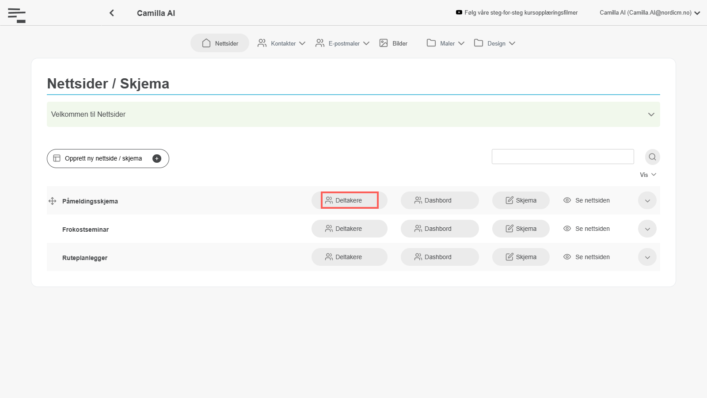Open Skjema editor for Frokostseminar
This screenshot has height=398, width=707.
521,229
